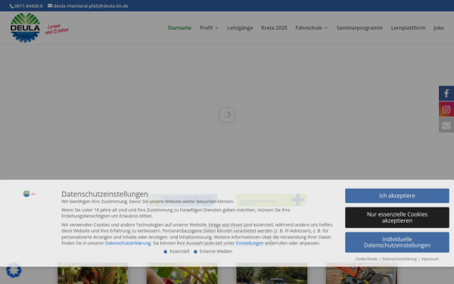Image resolution: width=454 pixels, height=284 pixels.
Task: Click the phone icon in top bar
Action: [11, 6]
